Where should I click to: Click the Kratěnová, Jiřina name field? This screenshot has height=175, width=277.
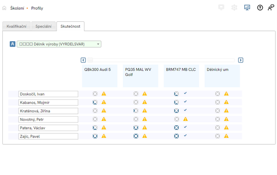coord(48,111)
